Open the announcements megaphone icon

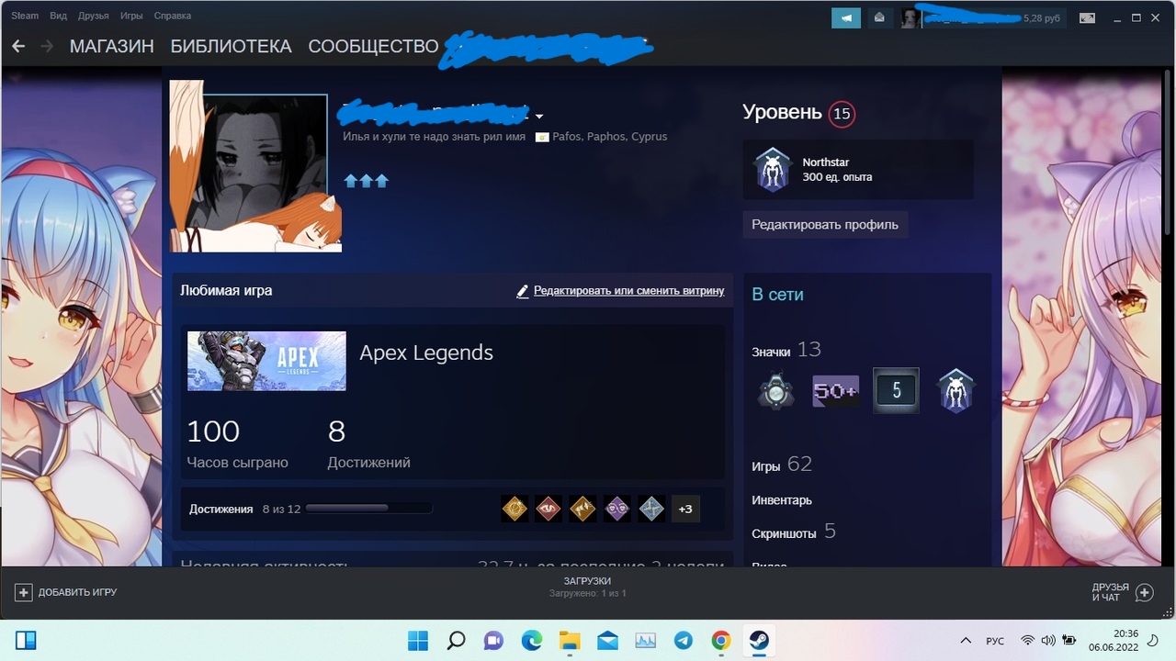[846, 17]
